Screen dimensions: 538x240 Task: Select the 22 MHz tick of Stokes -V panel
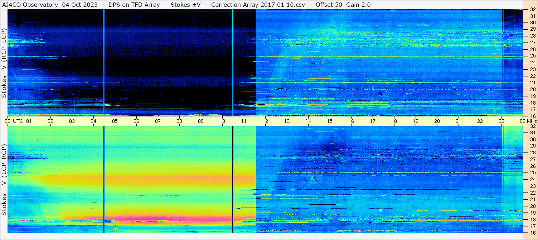(532, 76)
